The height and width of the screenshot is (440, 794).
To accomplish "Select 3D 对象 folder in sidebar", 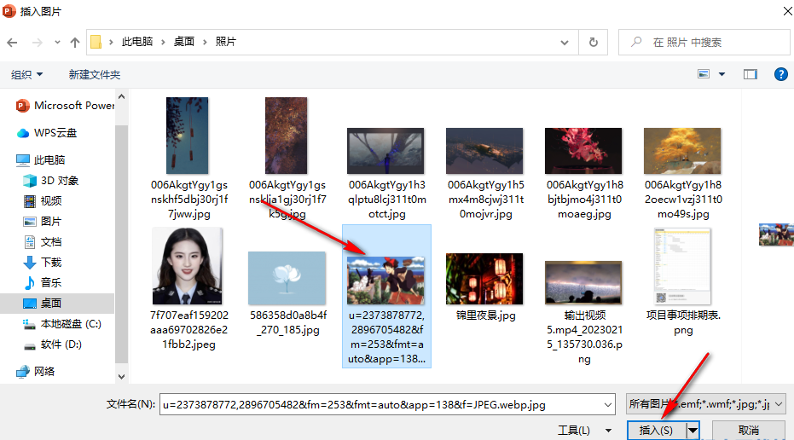I will [60, 180].
